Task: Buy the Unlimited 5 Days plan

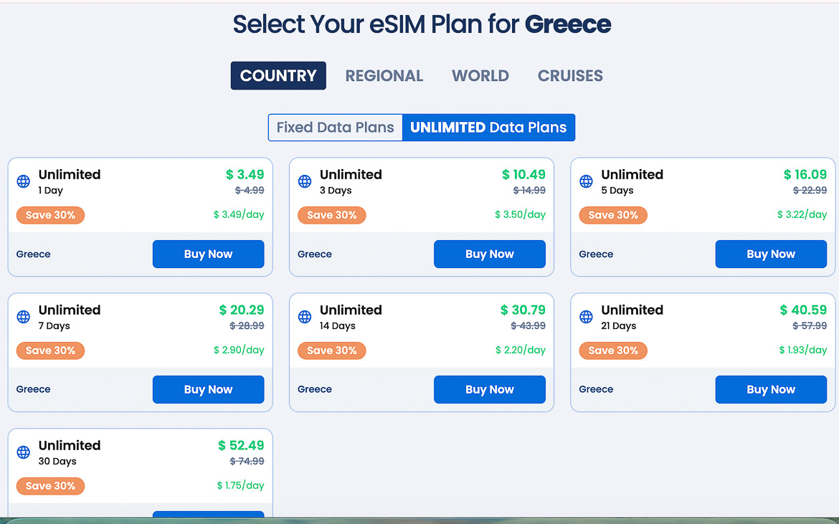Action: point(771,254)
